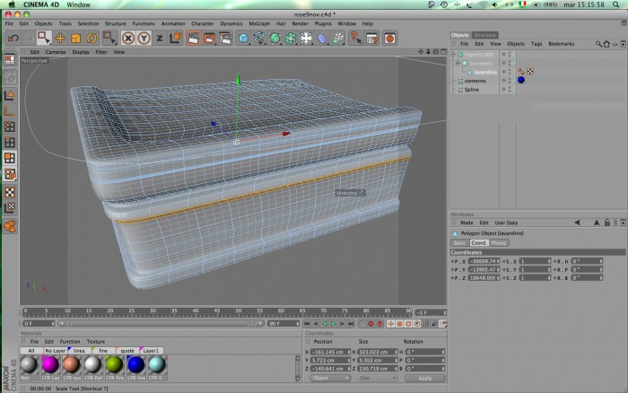Open the Array modeling objects icon
Image resolution: width=628 pixels, height=393 pixels.
(x=291, y=39)
